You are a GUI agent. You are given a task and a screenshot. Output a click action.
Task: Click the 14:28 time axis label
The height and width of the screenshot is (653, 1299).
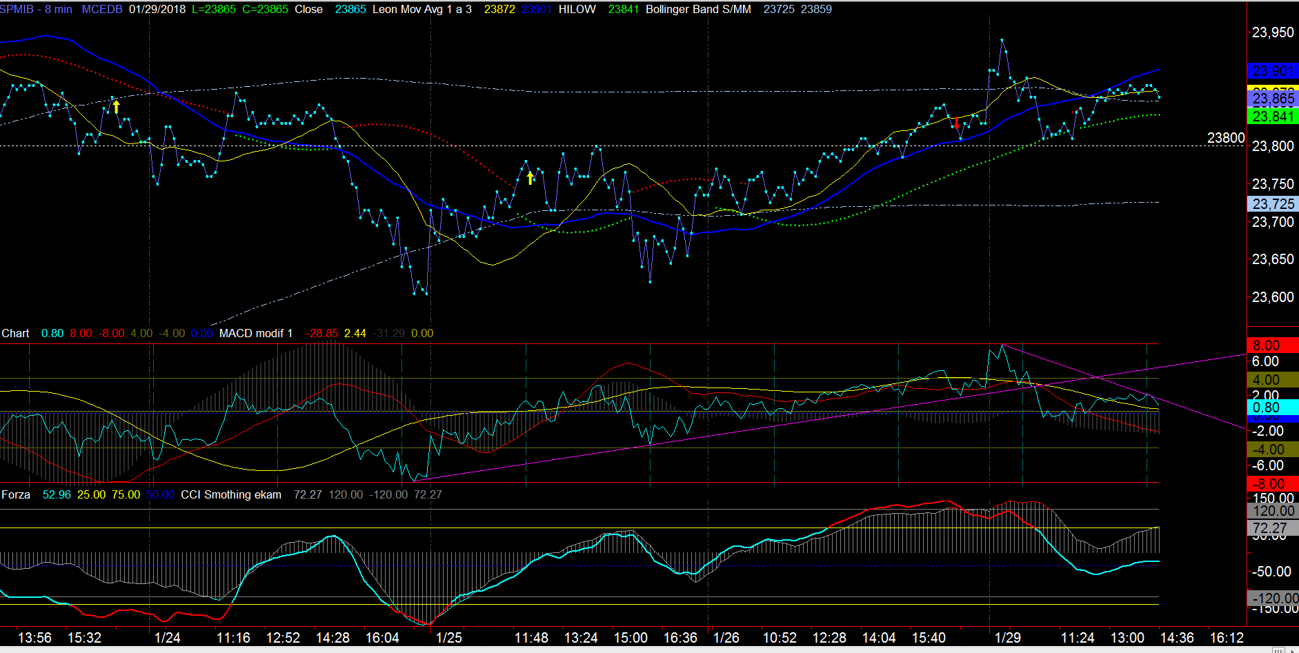click(x=333, y=638)
